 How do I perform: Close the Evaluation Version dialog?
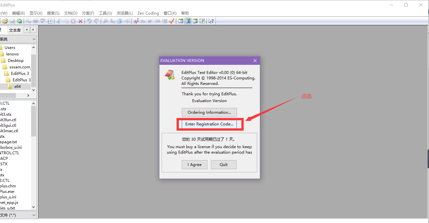pos(255,61)
